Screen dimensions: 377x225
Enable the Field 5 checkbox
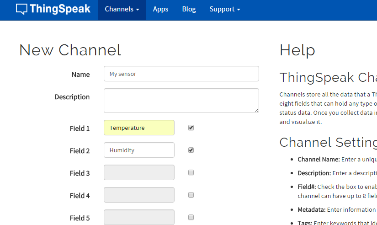coord(191,217)
